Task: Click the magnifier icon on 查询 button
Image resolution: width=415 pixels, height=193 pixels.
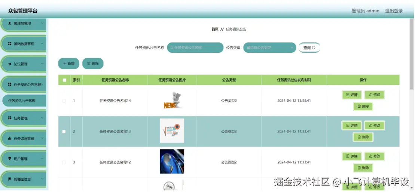Action: pos(314,48)
